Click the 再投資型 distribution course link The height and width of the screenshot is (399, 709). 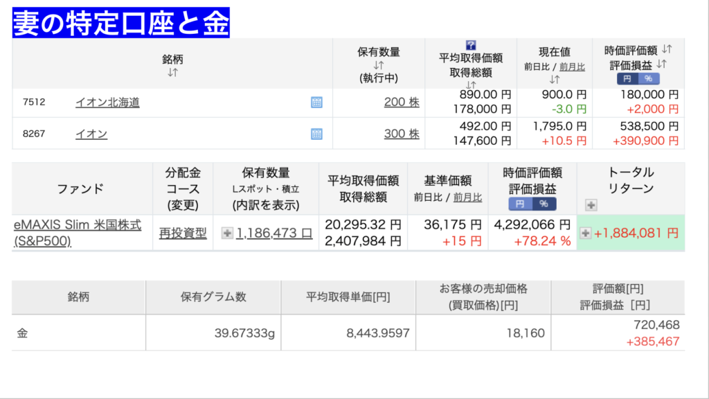pyautogui.click(x=183, y=233)
